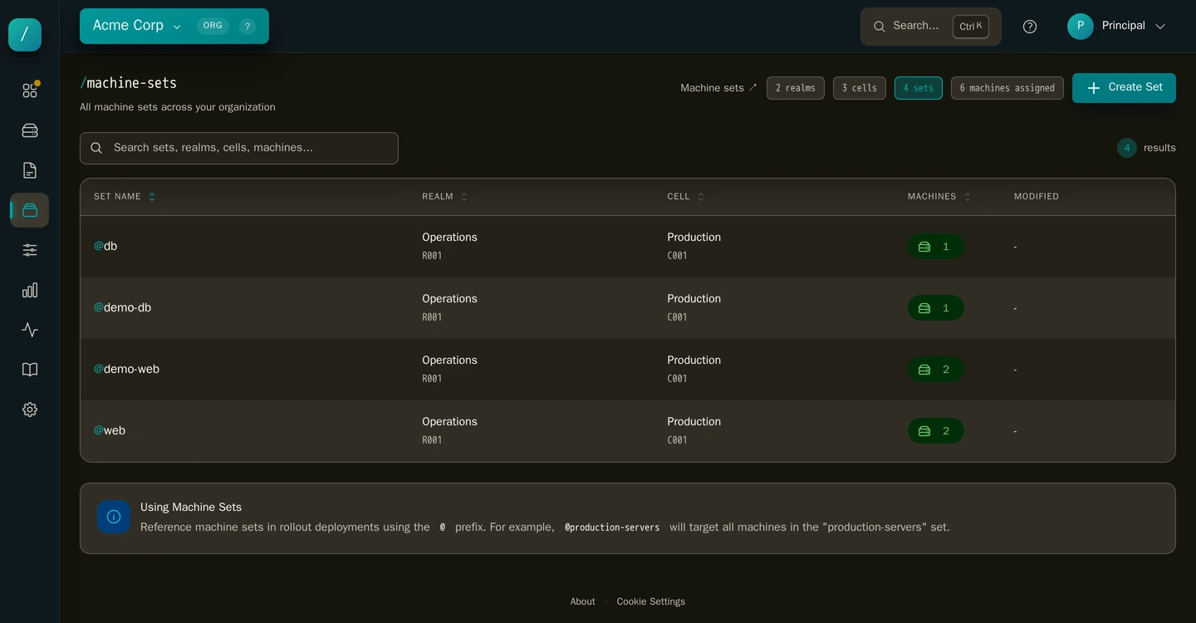Sort by the CELL column

pyautogui.click(x=686, y=197)
